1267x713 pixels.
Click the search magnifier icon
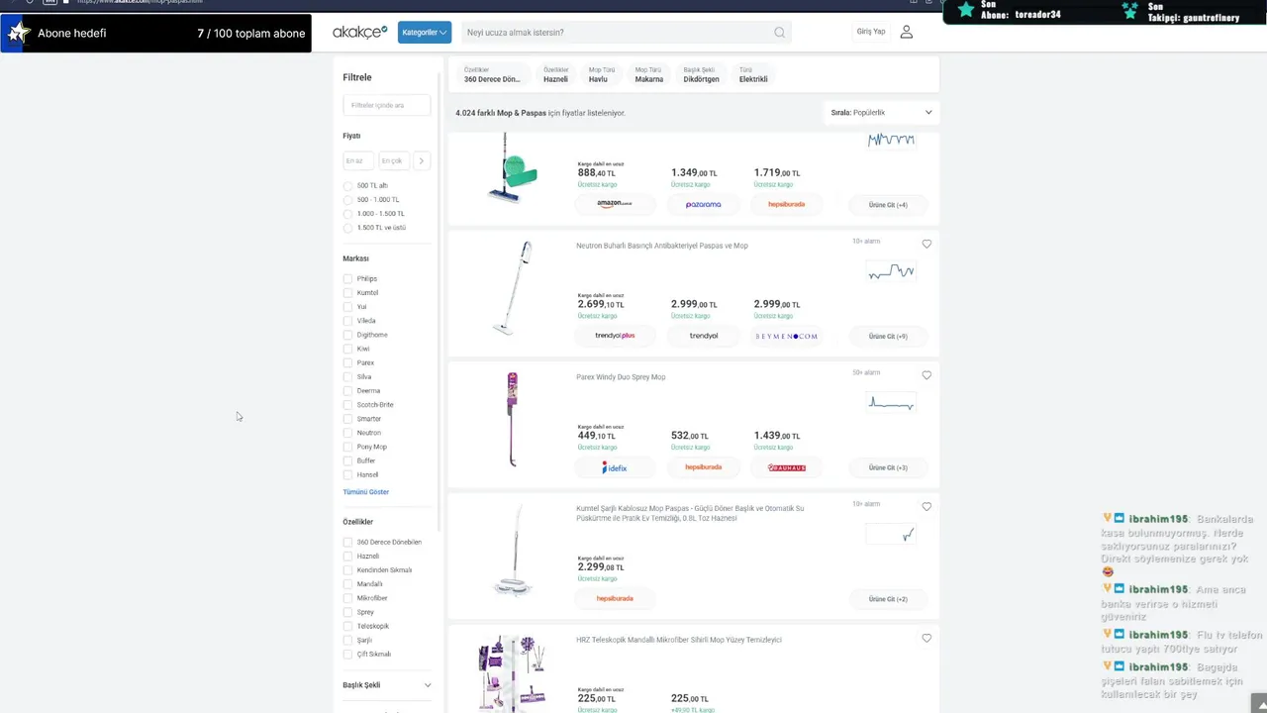(x=779, y=33)
